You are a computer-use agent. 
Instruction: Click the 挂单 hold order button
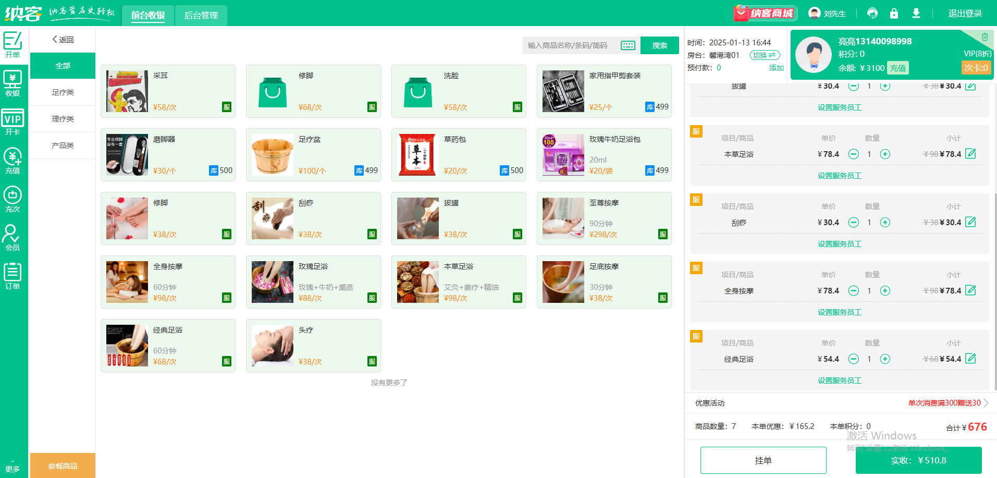[763, 460]
